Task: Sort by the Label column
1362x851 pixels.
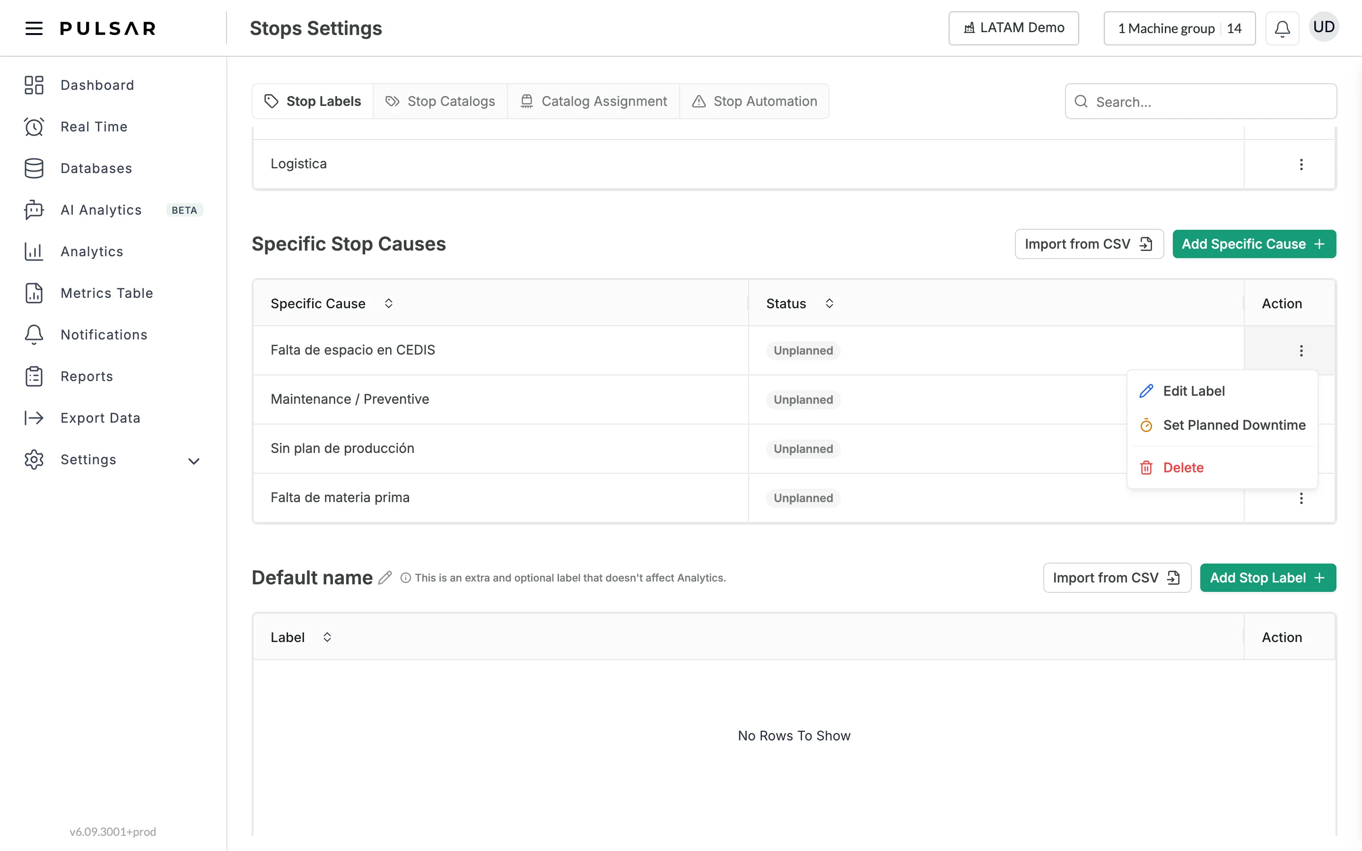Action: tap(327, 637)
